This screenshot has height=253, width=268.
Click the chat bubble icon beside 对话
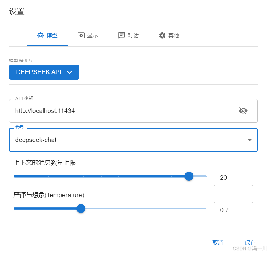121,35
